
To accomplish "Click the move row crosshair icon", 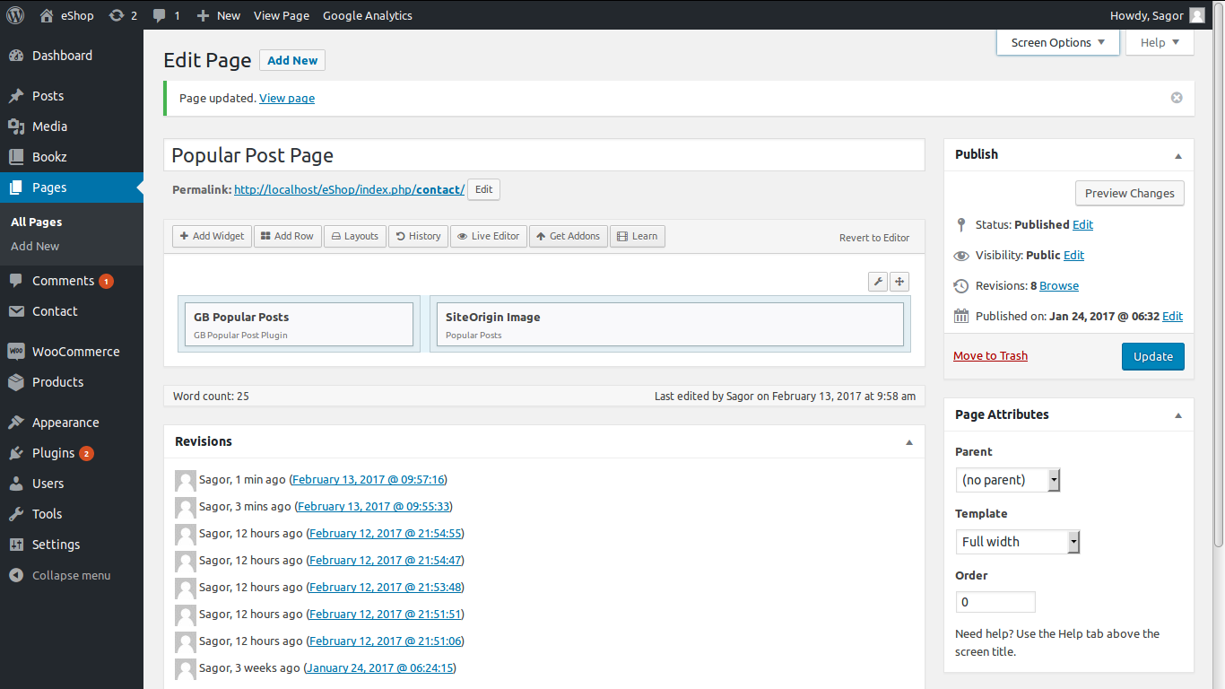I will [x=899, y=282].
